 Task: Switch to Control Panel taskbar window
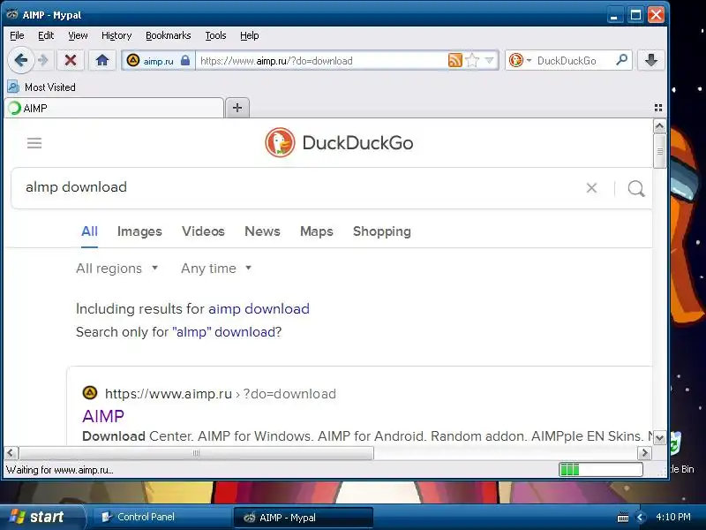click(161, 517)
